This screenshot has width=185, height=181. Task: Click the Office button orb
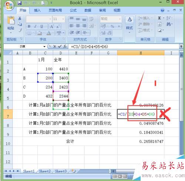point(9,6)
